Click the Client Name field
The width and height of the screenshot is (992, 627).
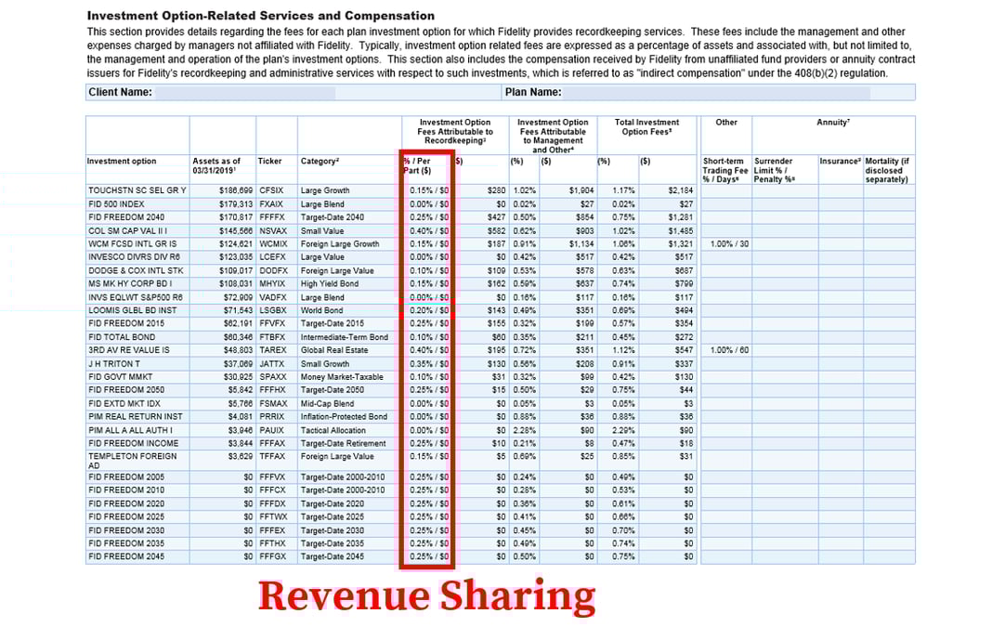245,92
